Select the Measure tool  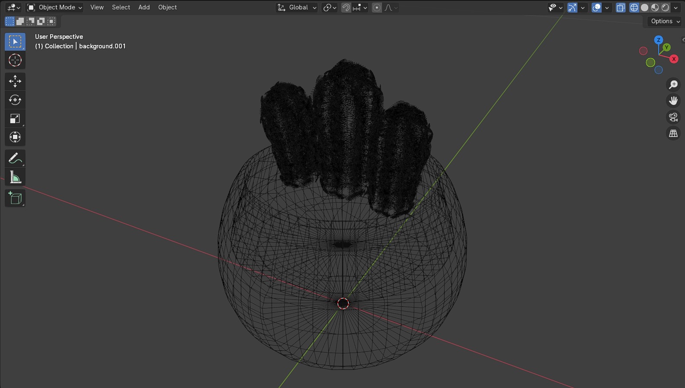15,177
